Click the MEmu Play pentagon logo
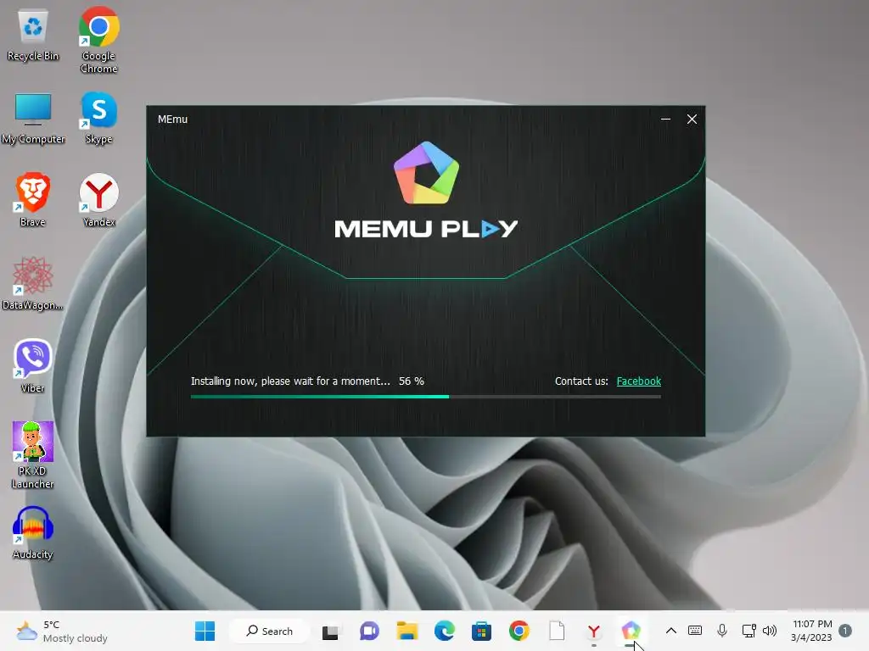Screen dimensions: 869x651 click(426, 173)
